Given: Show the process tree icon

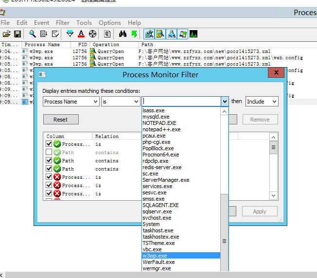Looking at the screenshot, I should pyautogui.click(x=107, y=34).
